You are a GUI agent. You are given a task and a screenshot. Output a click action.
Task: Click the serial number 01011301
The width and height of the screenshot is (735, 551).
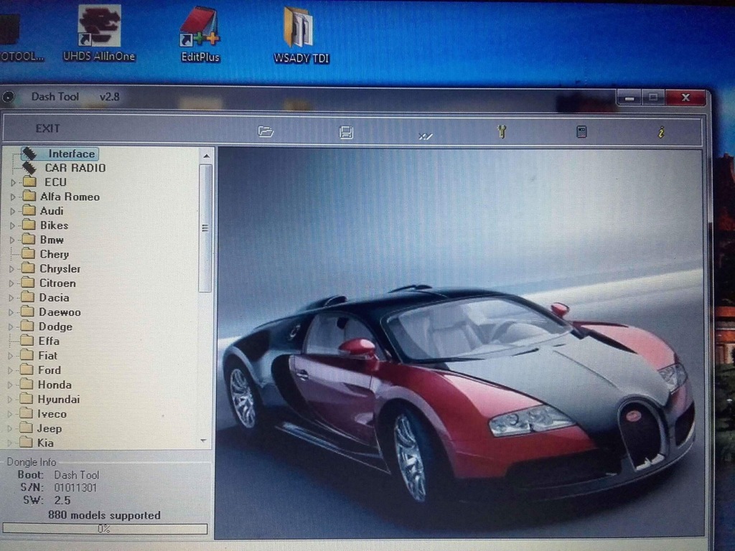click(x=75, y=488)
